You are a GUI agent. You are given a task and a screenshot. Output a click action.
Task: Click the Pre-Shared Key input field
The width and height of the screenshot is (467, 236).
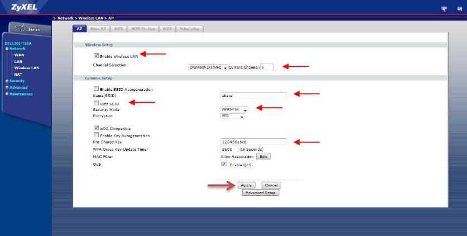pyautogui.click(x=253, y=142)
